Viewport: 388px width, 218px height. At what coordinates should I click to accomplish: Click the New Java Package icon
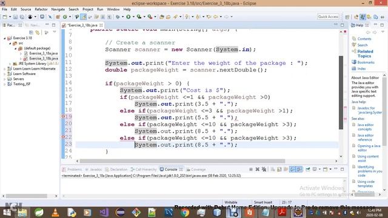[x=58, y=17]
